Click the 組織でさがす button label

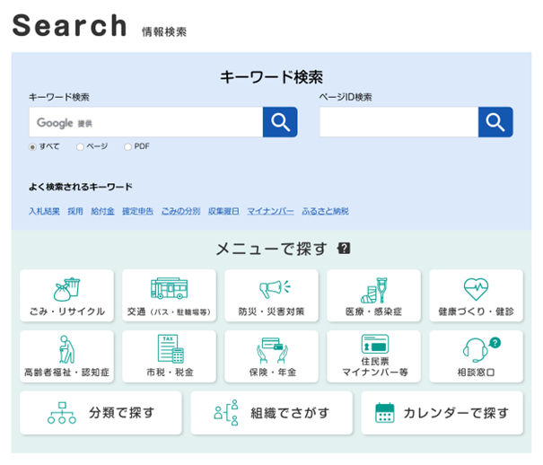coord(290,413)
